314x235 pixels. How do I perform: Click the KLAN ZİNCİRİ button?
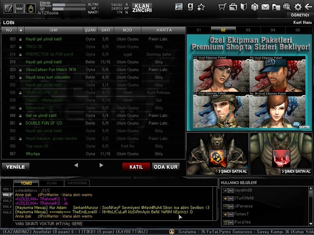(x=142, y=8)
